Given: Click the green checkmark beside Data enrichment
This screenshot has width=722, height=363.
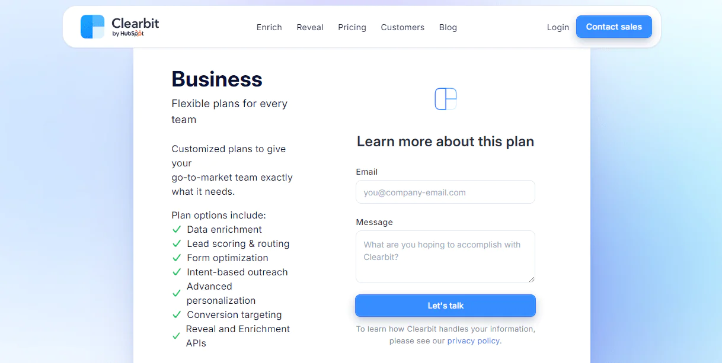Looking at the screenshot, I should coord(177,229).
